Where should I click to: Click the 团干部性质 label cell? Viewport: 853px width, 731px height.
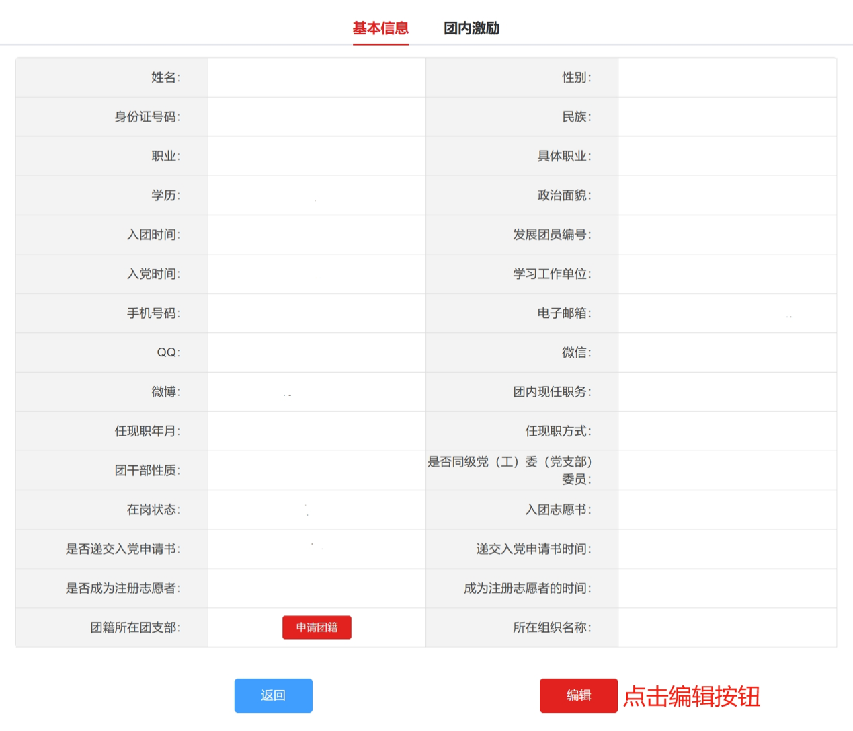click(147, 471)
